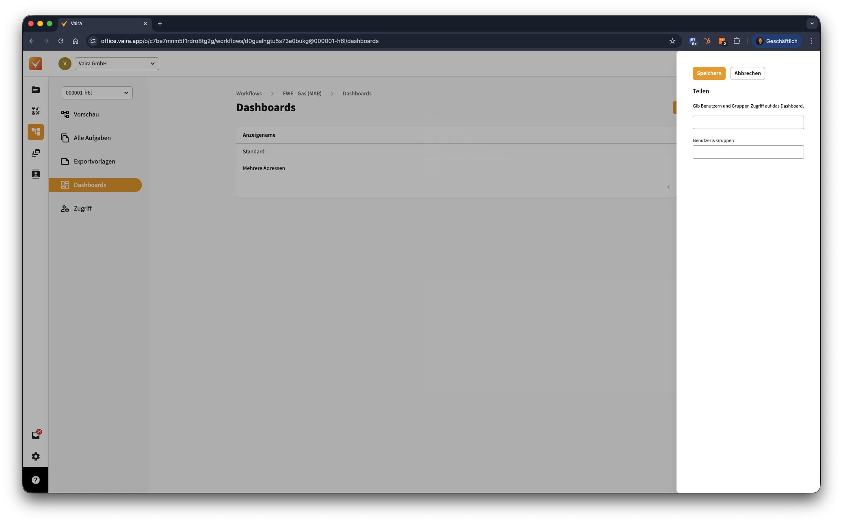Open the contacts icon in the left rail
This screenshot has height=523, width=843.
36,174
